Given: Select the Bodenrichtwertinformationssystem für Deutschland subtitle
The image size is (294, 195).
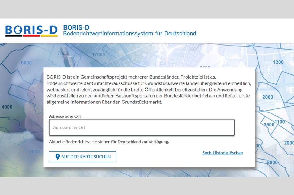Looking at the screenshot, I should [x=129, y=34].
